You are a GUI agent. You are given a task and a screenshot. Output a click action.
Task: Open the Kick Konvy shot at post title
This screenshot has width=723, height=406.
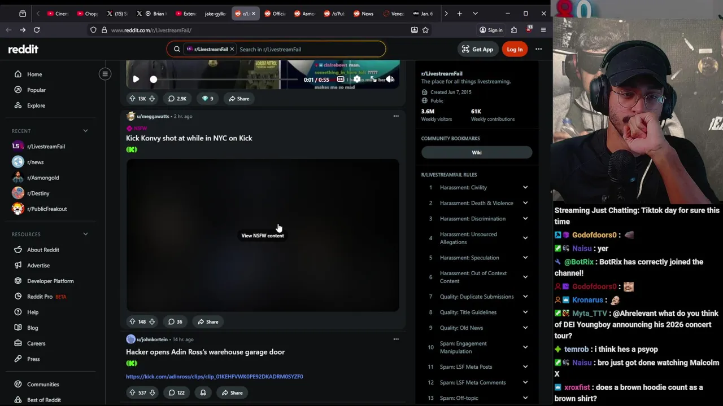[189, 138]
